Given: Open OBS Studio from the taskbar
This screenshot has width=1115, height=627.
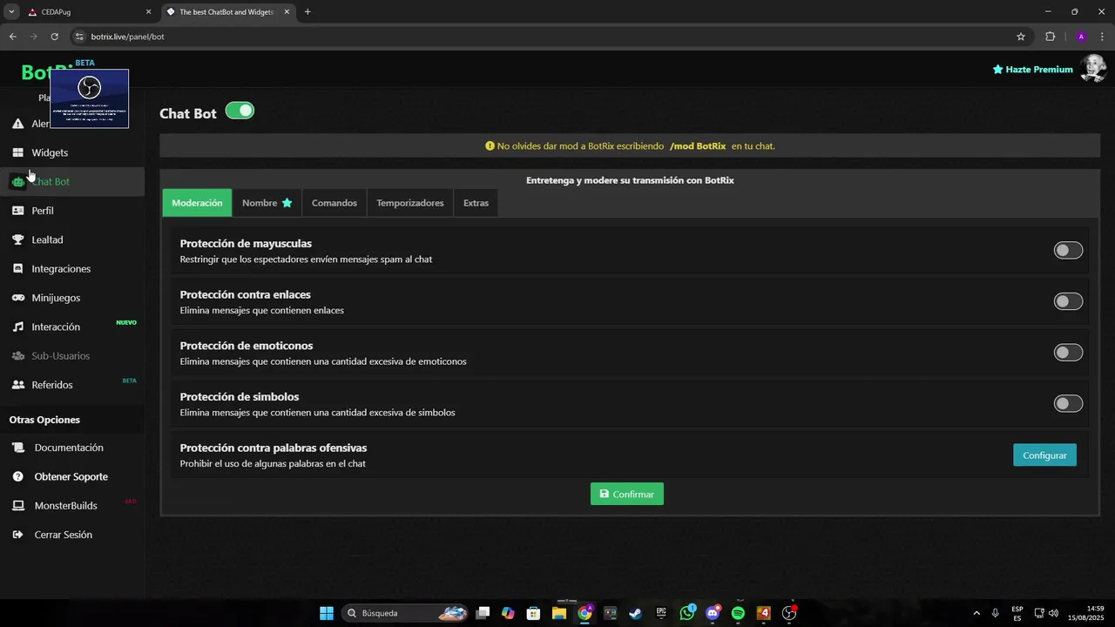Looking at the screenshot, I should pyautogui.click(x=789, y=613).
